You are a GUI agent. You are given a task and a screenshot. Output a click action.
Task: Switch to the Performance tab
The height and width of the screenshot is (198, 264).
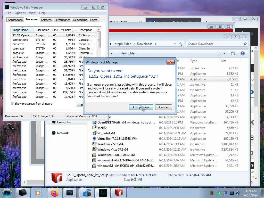pos(62,20)
